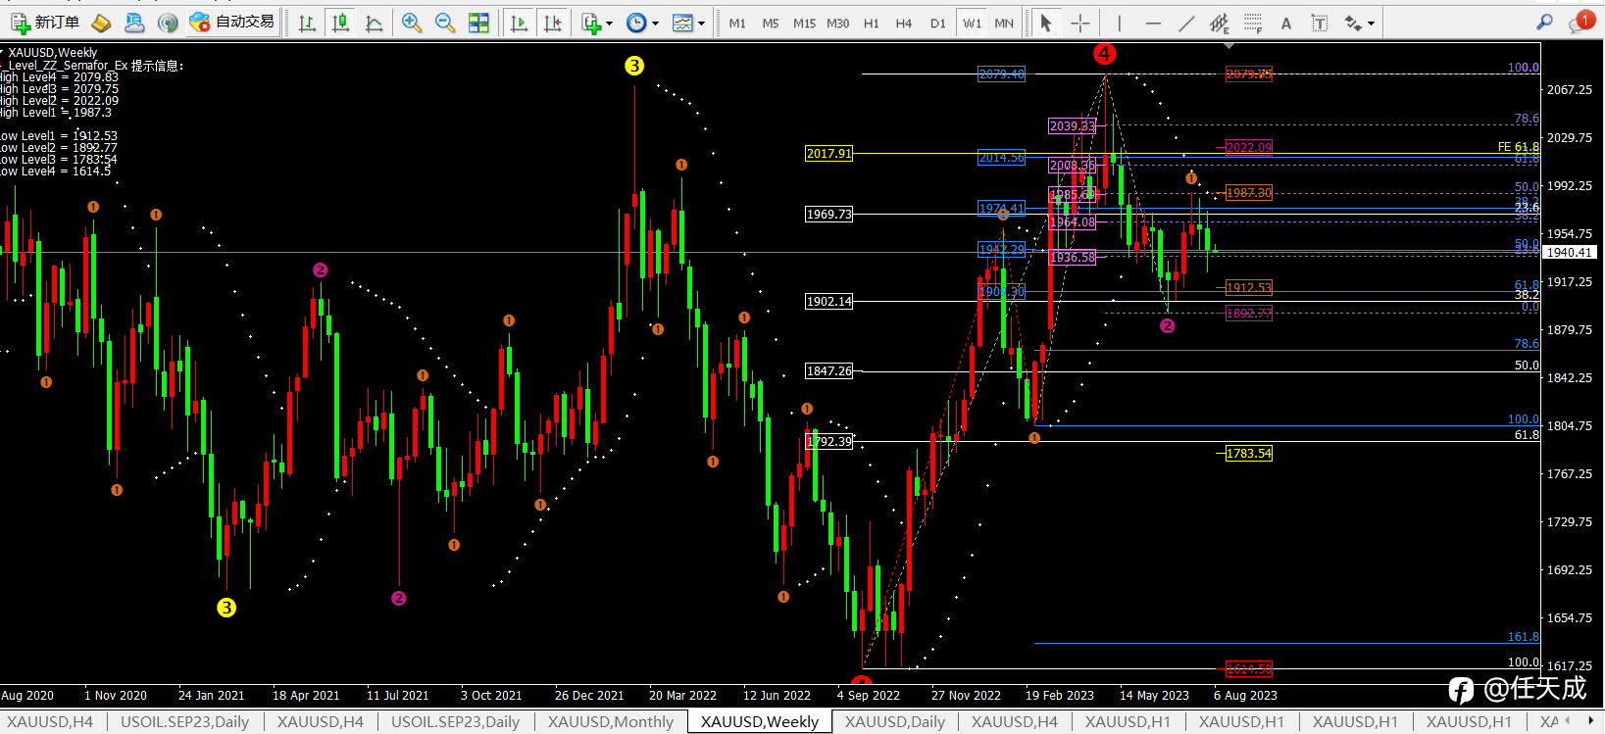Screen dimensions: 1605x734
Task: Pick the trendline drawing tool
Action: pyautogui.click(x=1186, y=23)
